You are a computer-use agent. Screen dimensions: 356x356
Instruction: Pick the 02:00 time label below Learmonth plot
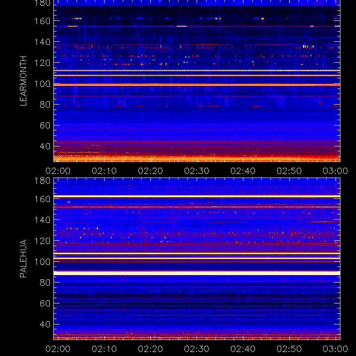tap(58, 171)
